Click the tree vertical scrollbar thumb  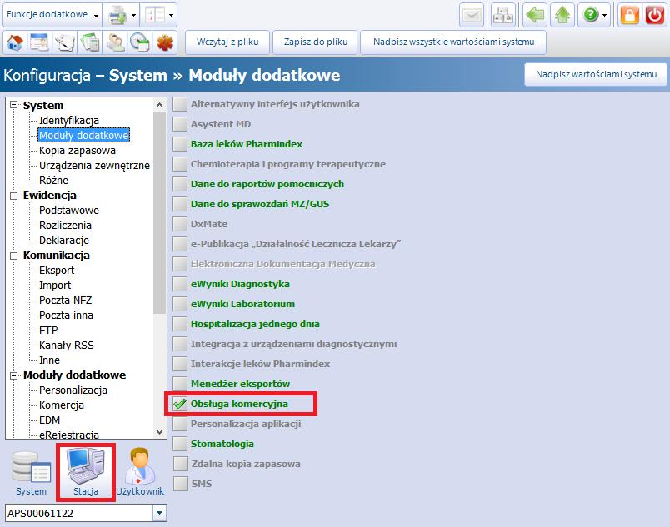[159, 213]
